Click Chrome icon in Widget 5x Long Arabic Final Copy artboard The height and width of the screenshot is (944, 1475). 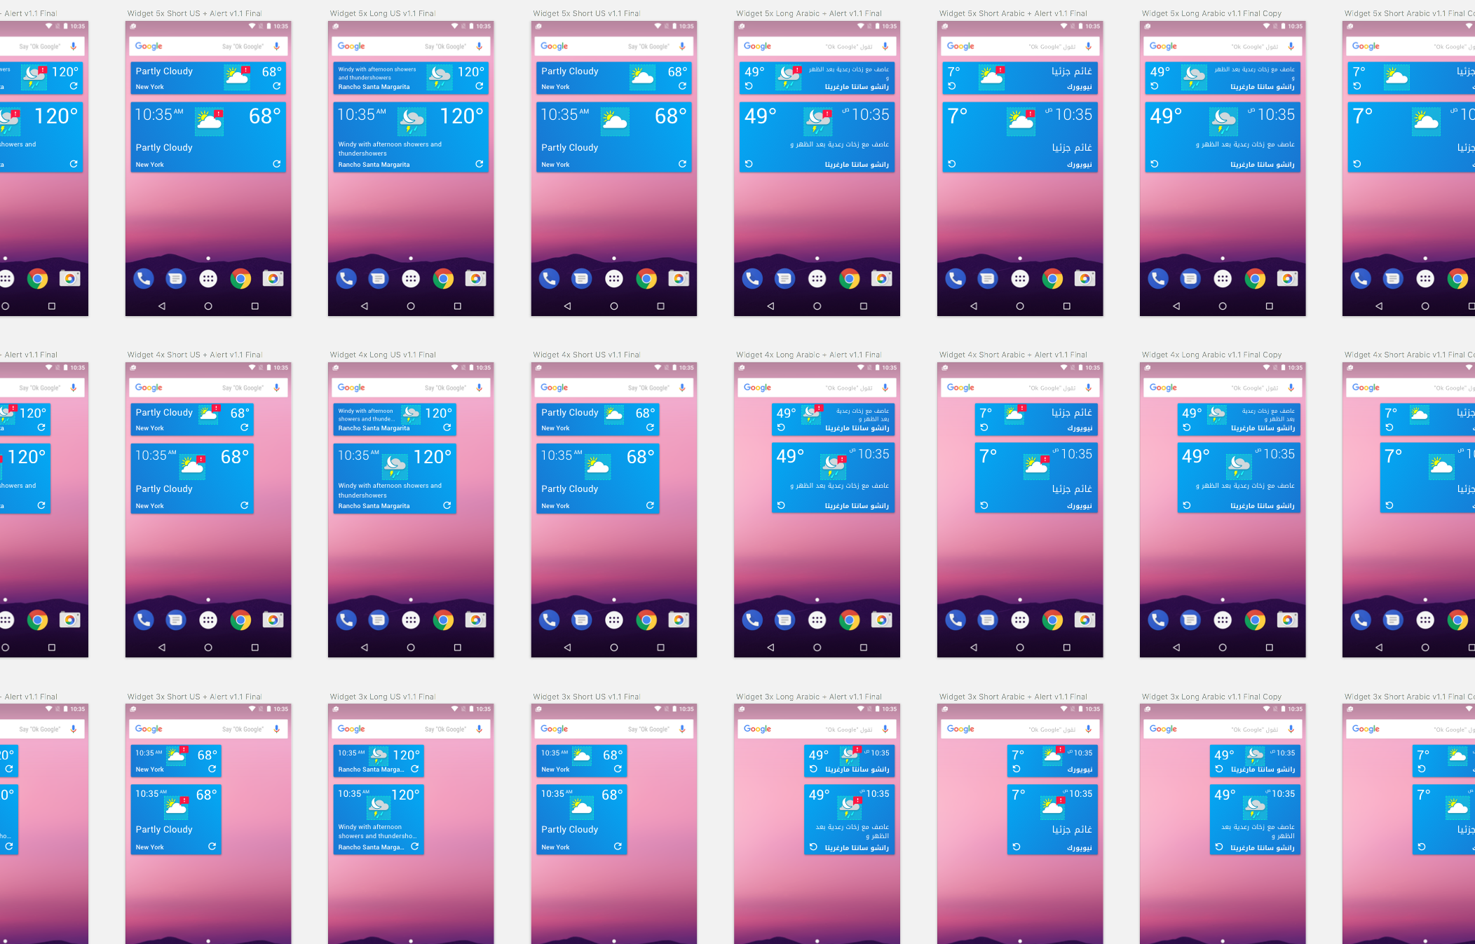[1255, 279]
